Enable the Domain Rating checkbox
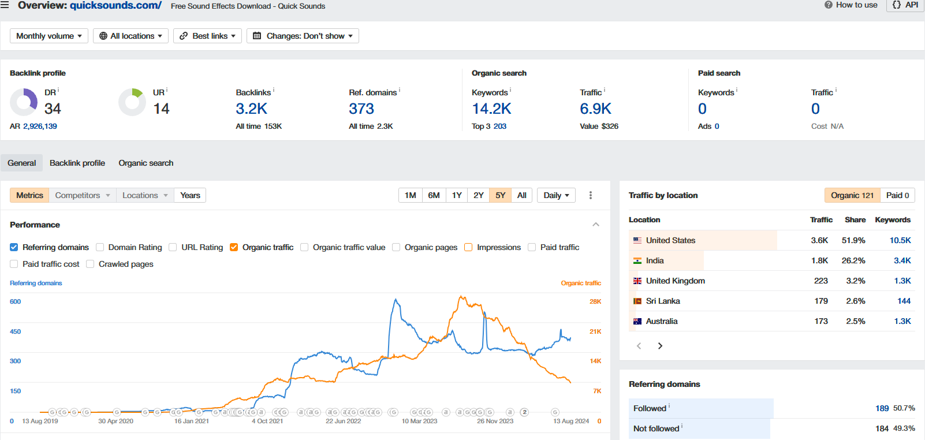 (100, 247)
